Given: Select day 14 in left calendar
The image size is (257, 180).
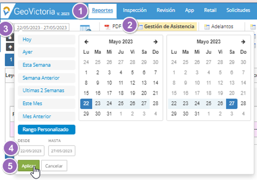Looking at the screenshot, I should (x=155, y=83).
